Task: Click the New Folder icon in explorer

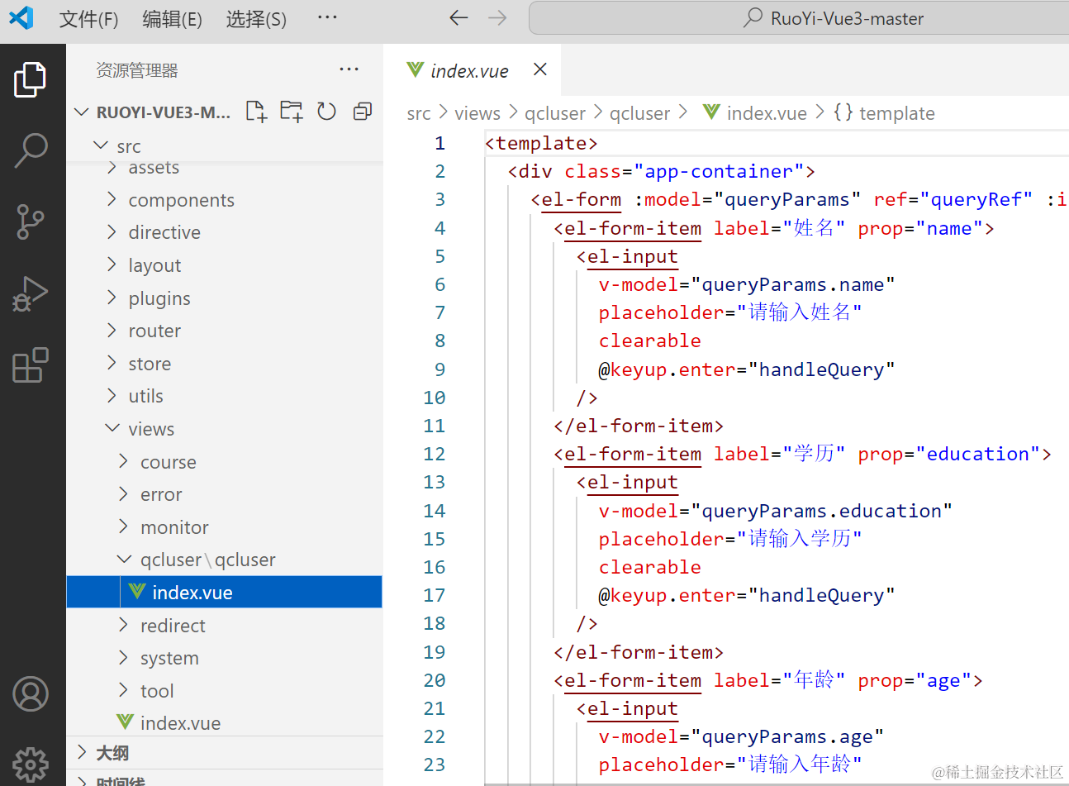Action: (x=291, y=112)
